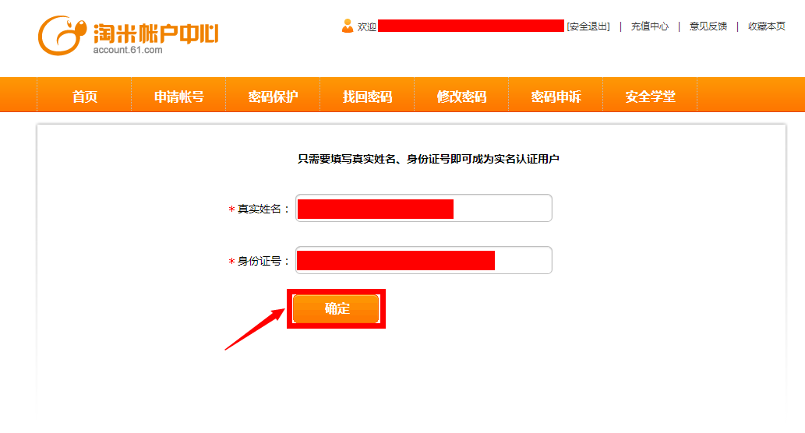Open 充值中心 link

649,26
